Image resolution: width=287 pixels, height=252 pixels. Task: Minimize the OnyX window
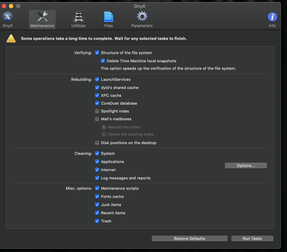pyautogui.click(x=11, y=6)
